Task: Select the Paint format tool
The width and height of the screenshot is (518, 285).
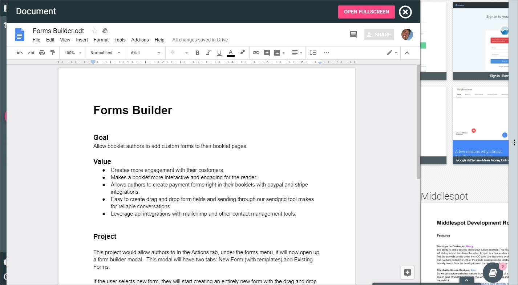Action: [x=53, y=53]
